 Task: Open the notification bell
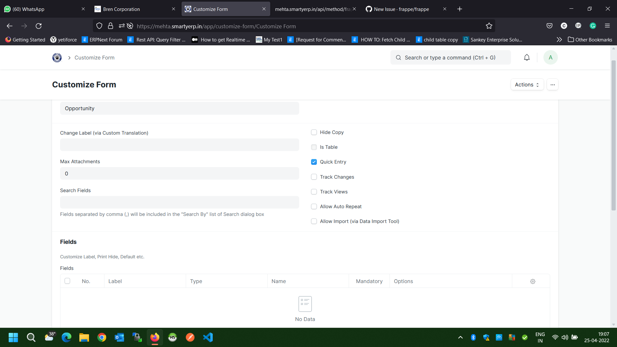click(526, 57)
